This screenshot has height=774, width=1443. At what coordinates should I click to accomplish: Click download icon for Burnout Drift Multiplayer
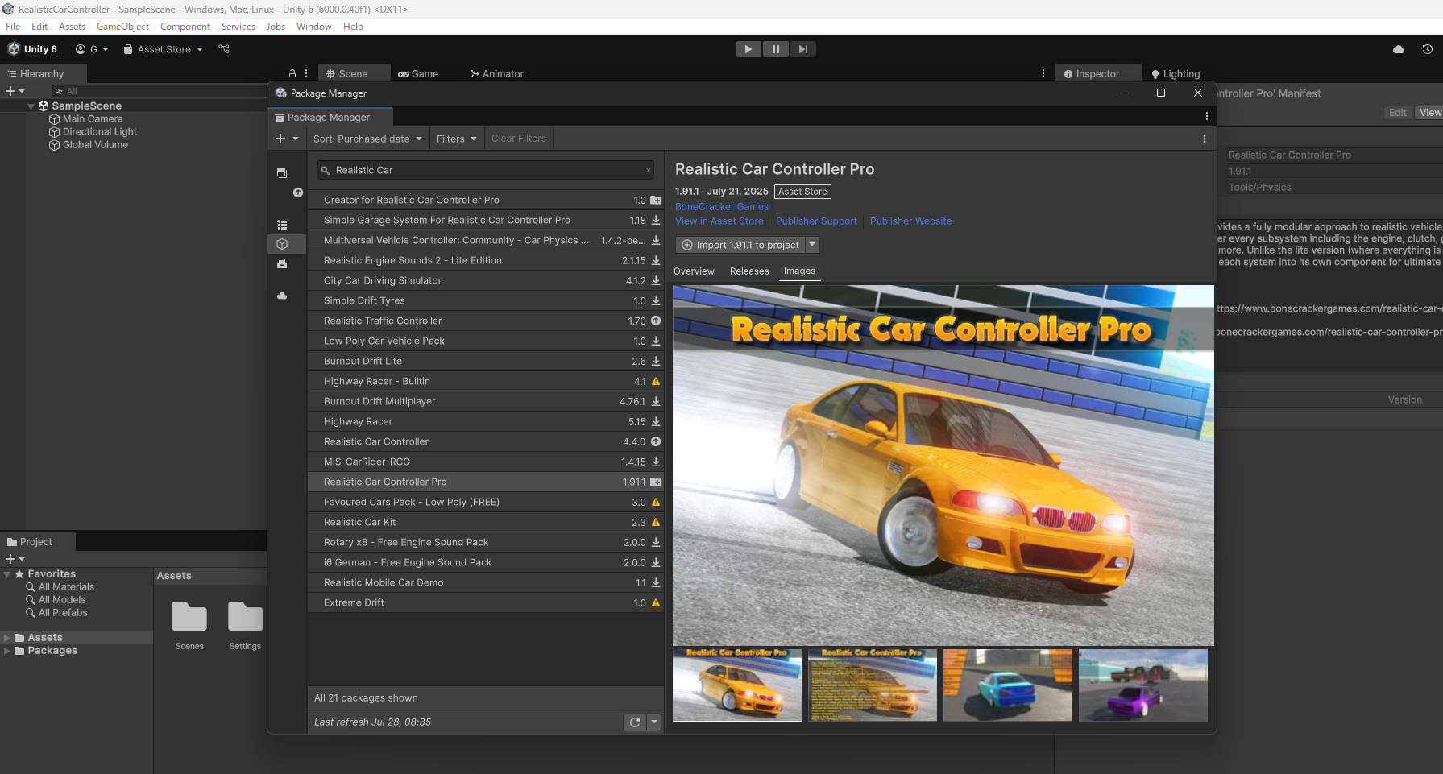pyautogui.click(x=656, y=401)
